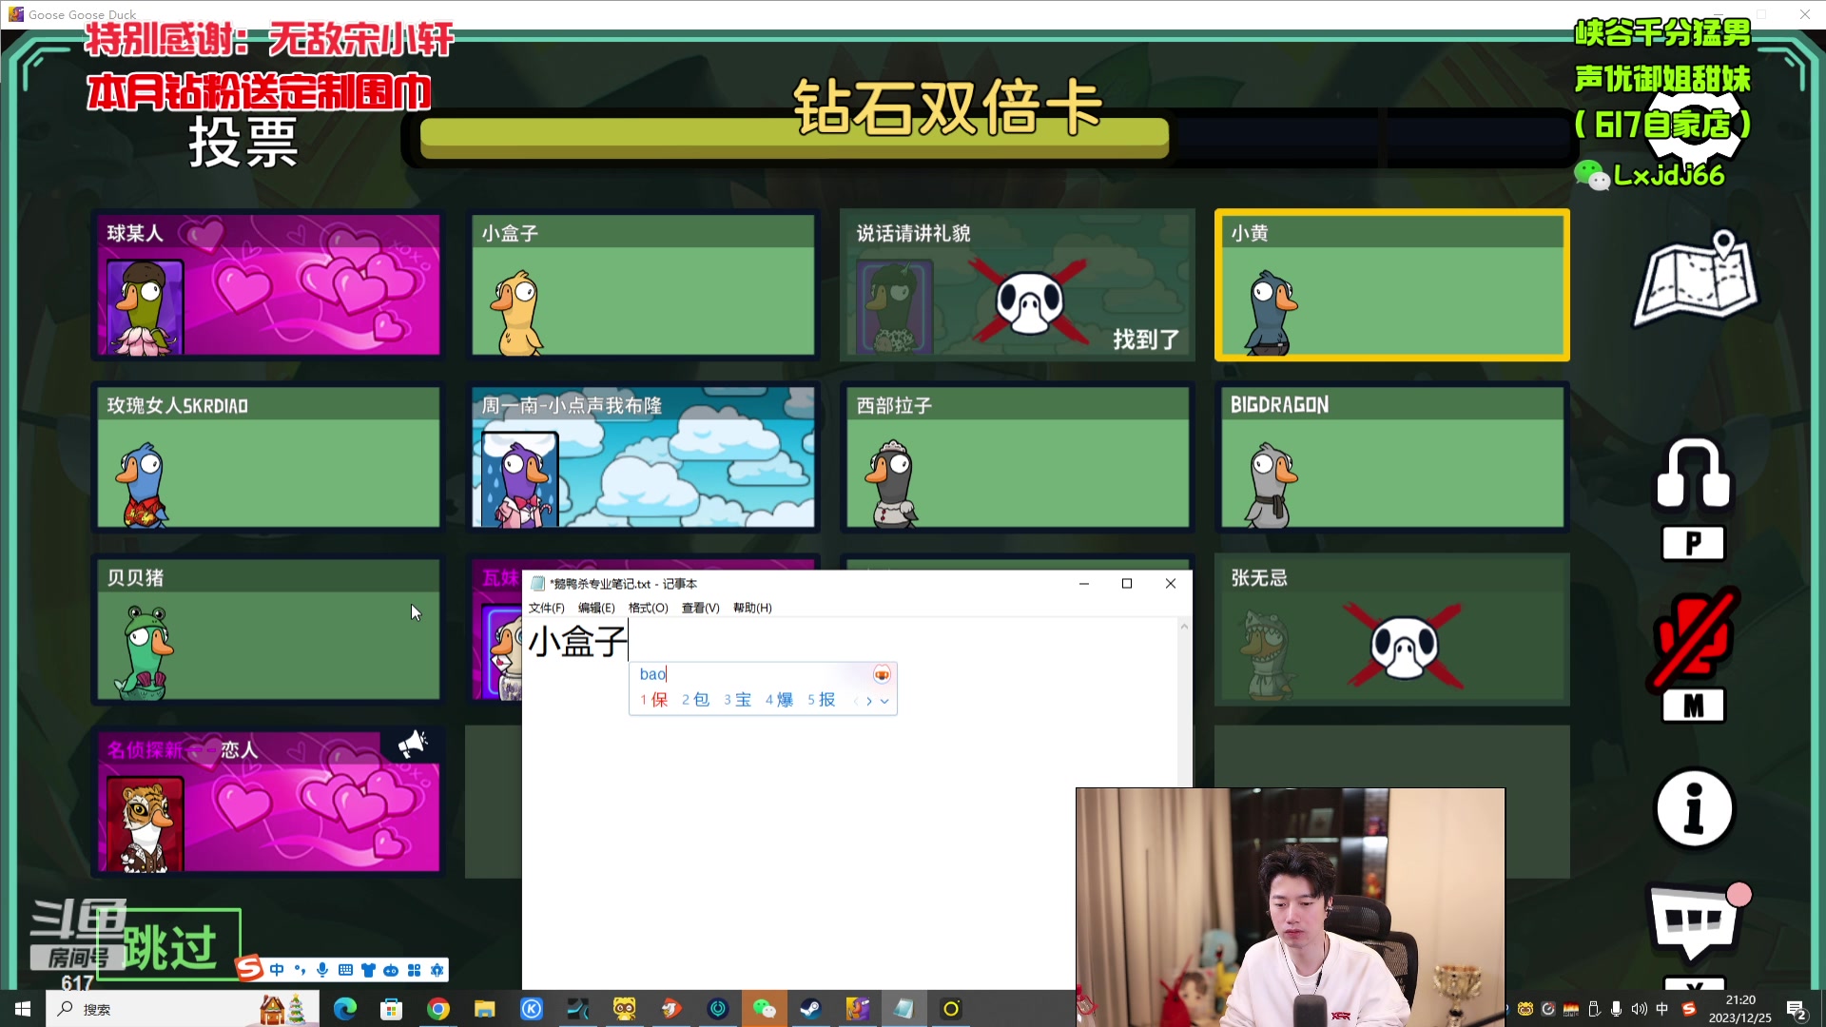Image resolution: width=1826 pixels, height=1027 pixels.
Task: Open the map icon in the game
Action: (x=1698, y=279)
